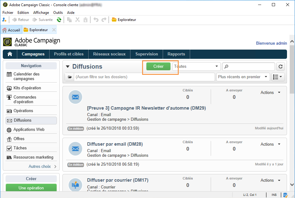Click the folder filter icon
Viewport: 295px width, 198px height.
(70, 77)
